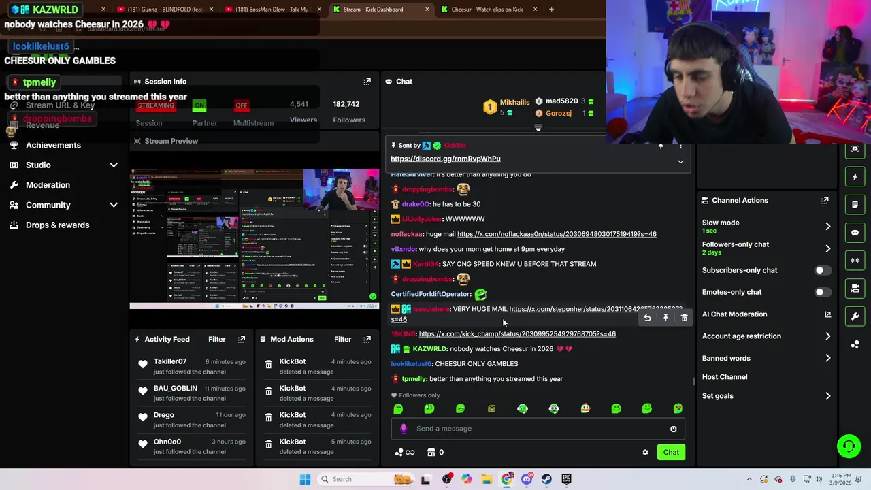Open Epic Games launcher from taskbar
This screenshot has width=871, height=490.
[566, 479]
